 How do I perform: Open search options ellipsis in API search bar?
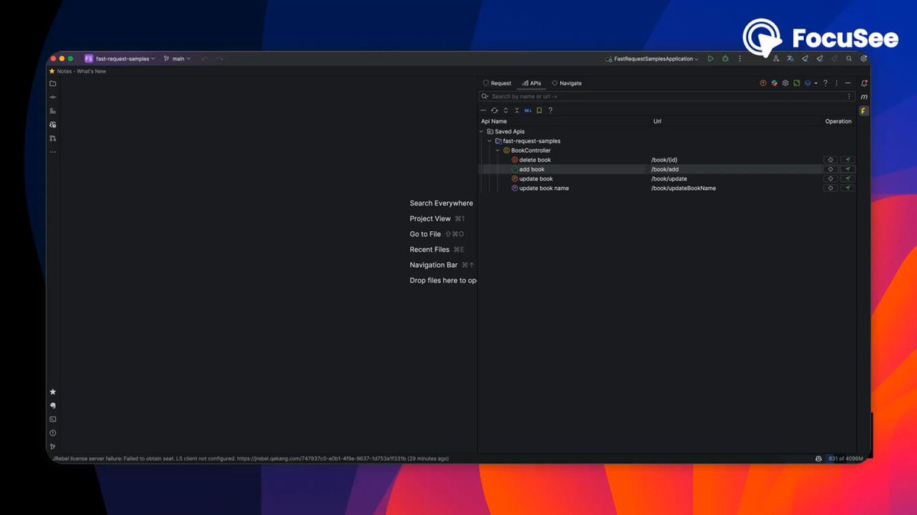coord(849,97)
